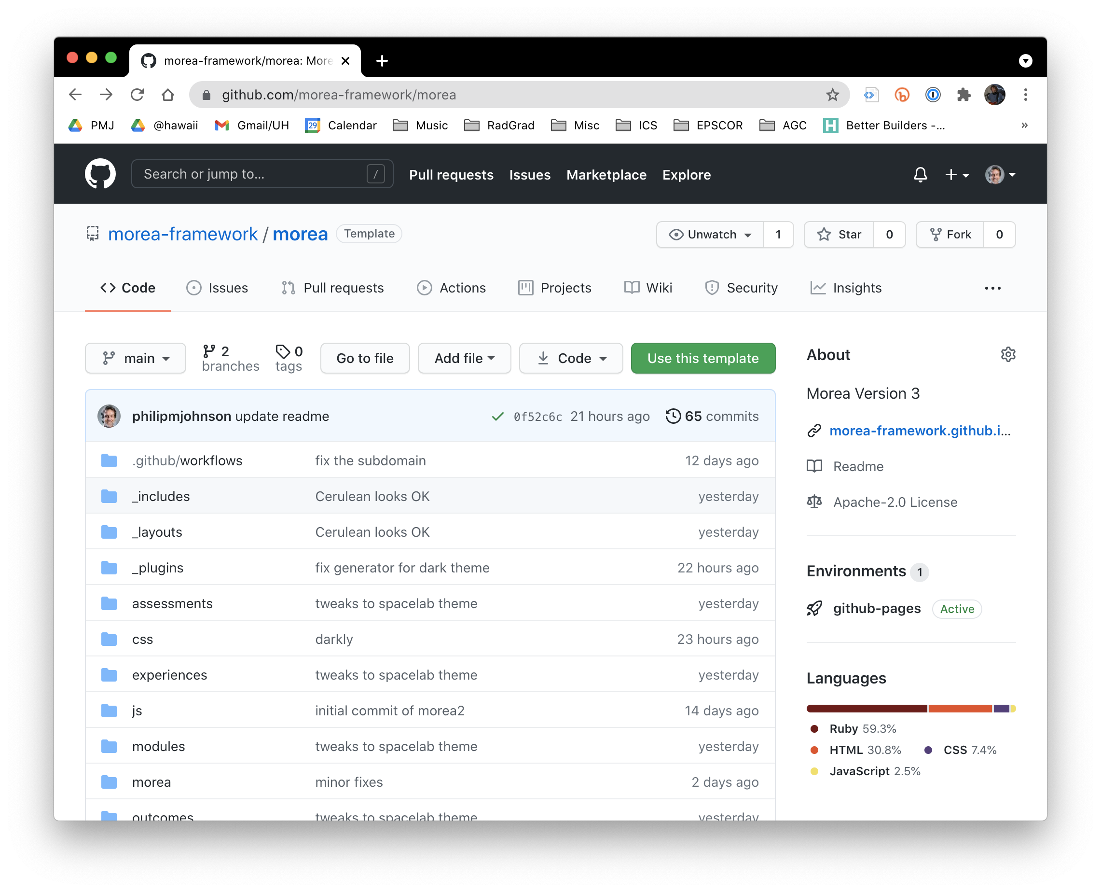The width and height of the screenshot is (1101, 892).
Task: Open the plus create-new menu
Action: [x=957, y=175]
